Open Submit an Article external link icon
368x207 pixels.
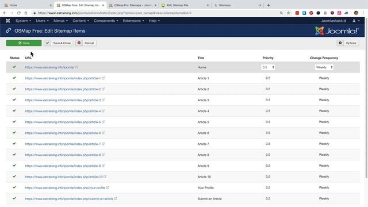click(x=116, y=198)
